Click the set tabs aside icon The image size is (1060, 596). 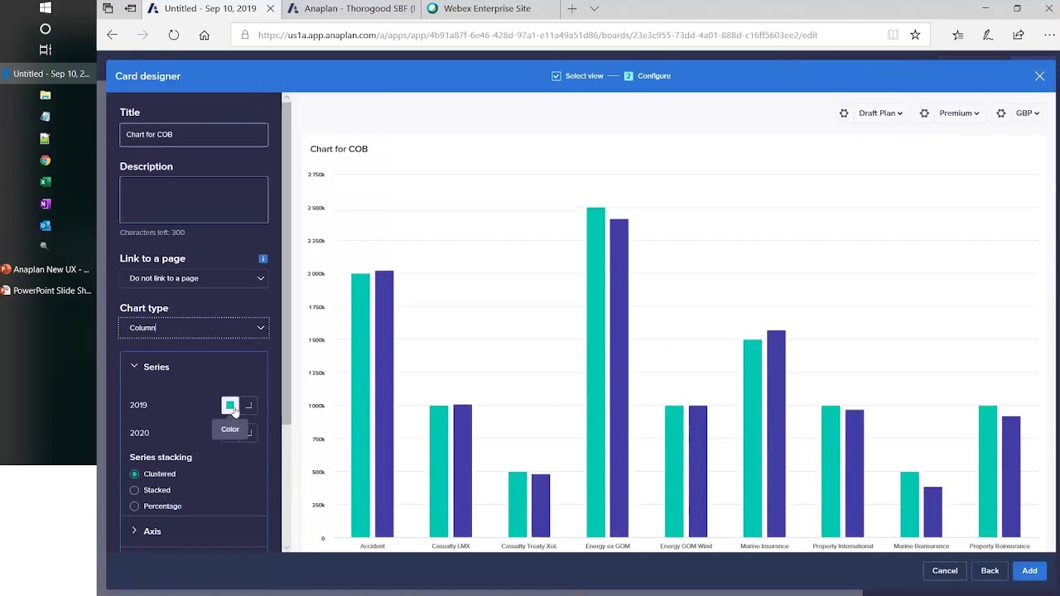click(x=130, y=8)
